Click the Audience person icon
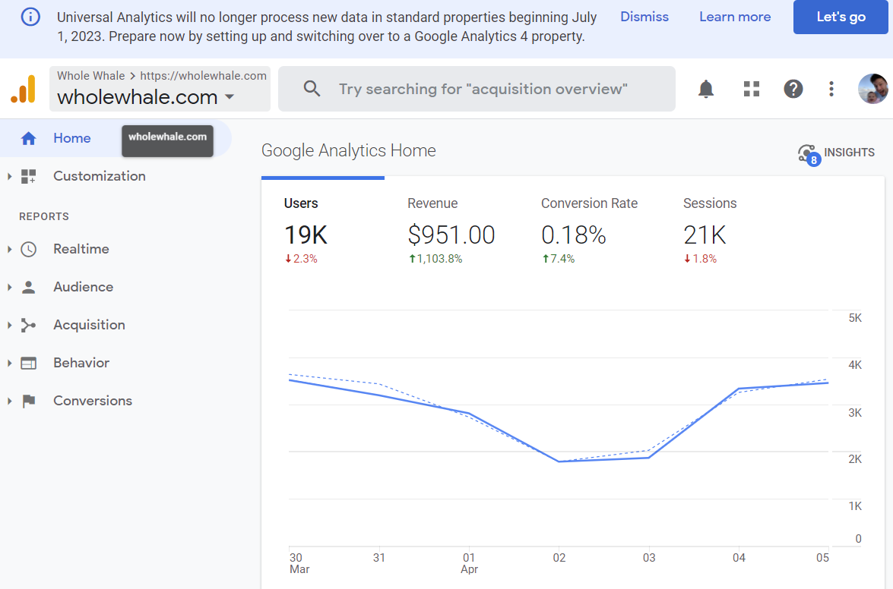The image size is (893, 589). [x=28, y=287]
